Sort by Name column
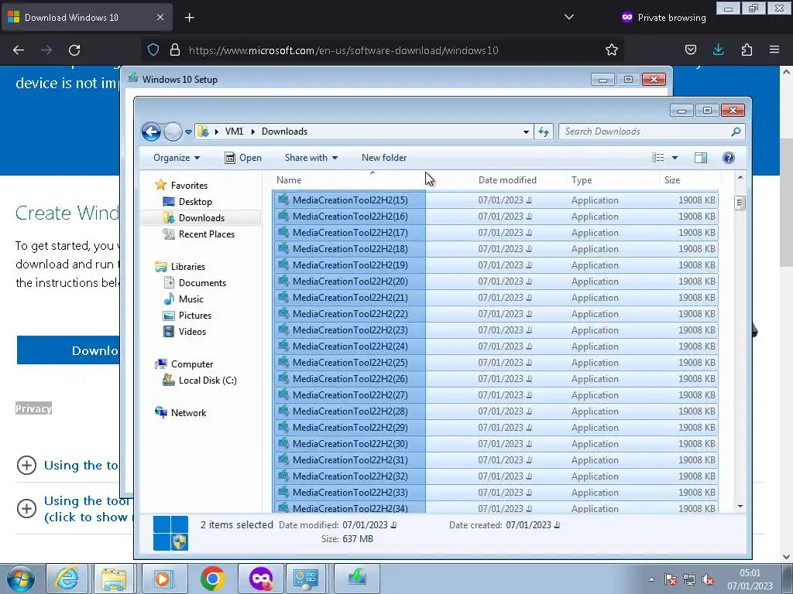This screenshot has width=793, height=594. [x=372, y=179]
